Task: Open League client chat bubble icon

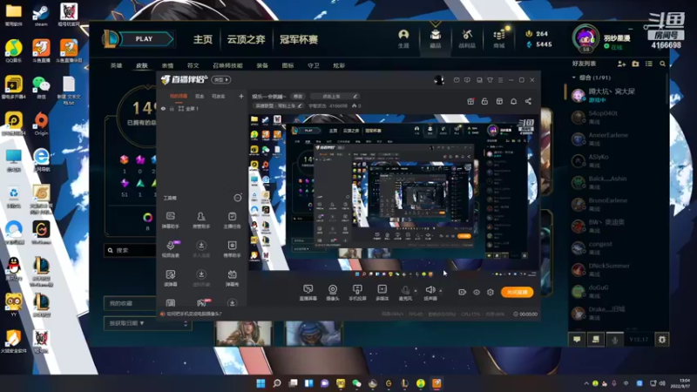Action: 577,340
